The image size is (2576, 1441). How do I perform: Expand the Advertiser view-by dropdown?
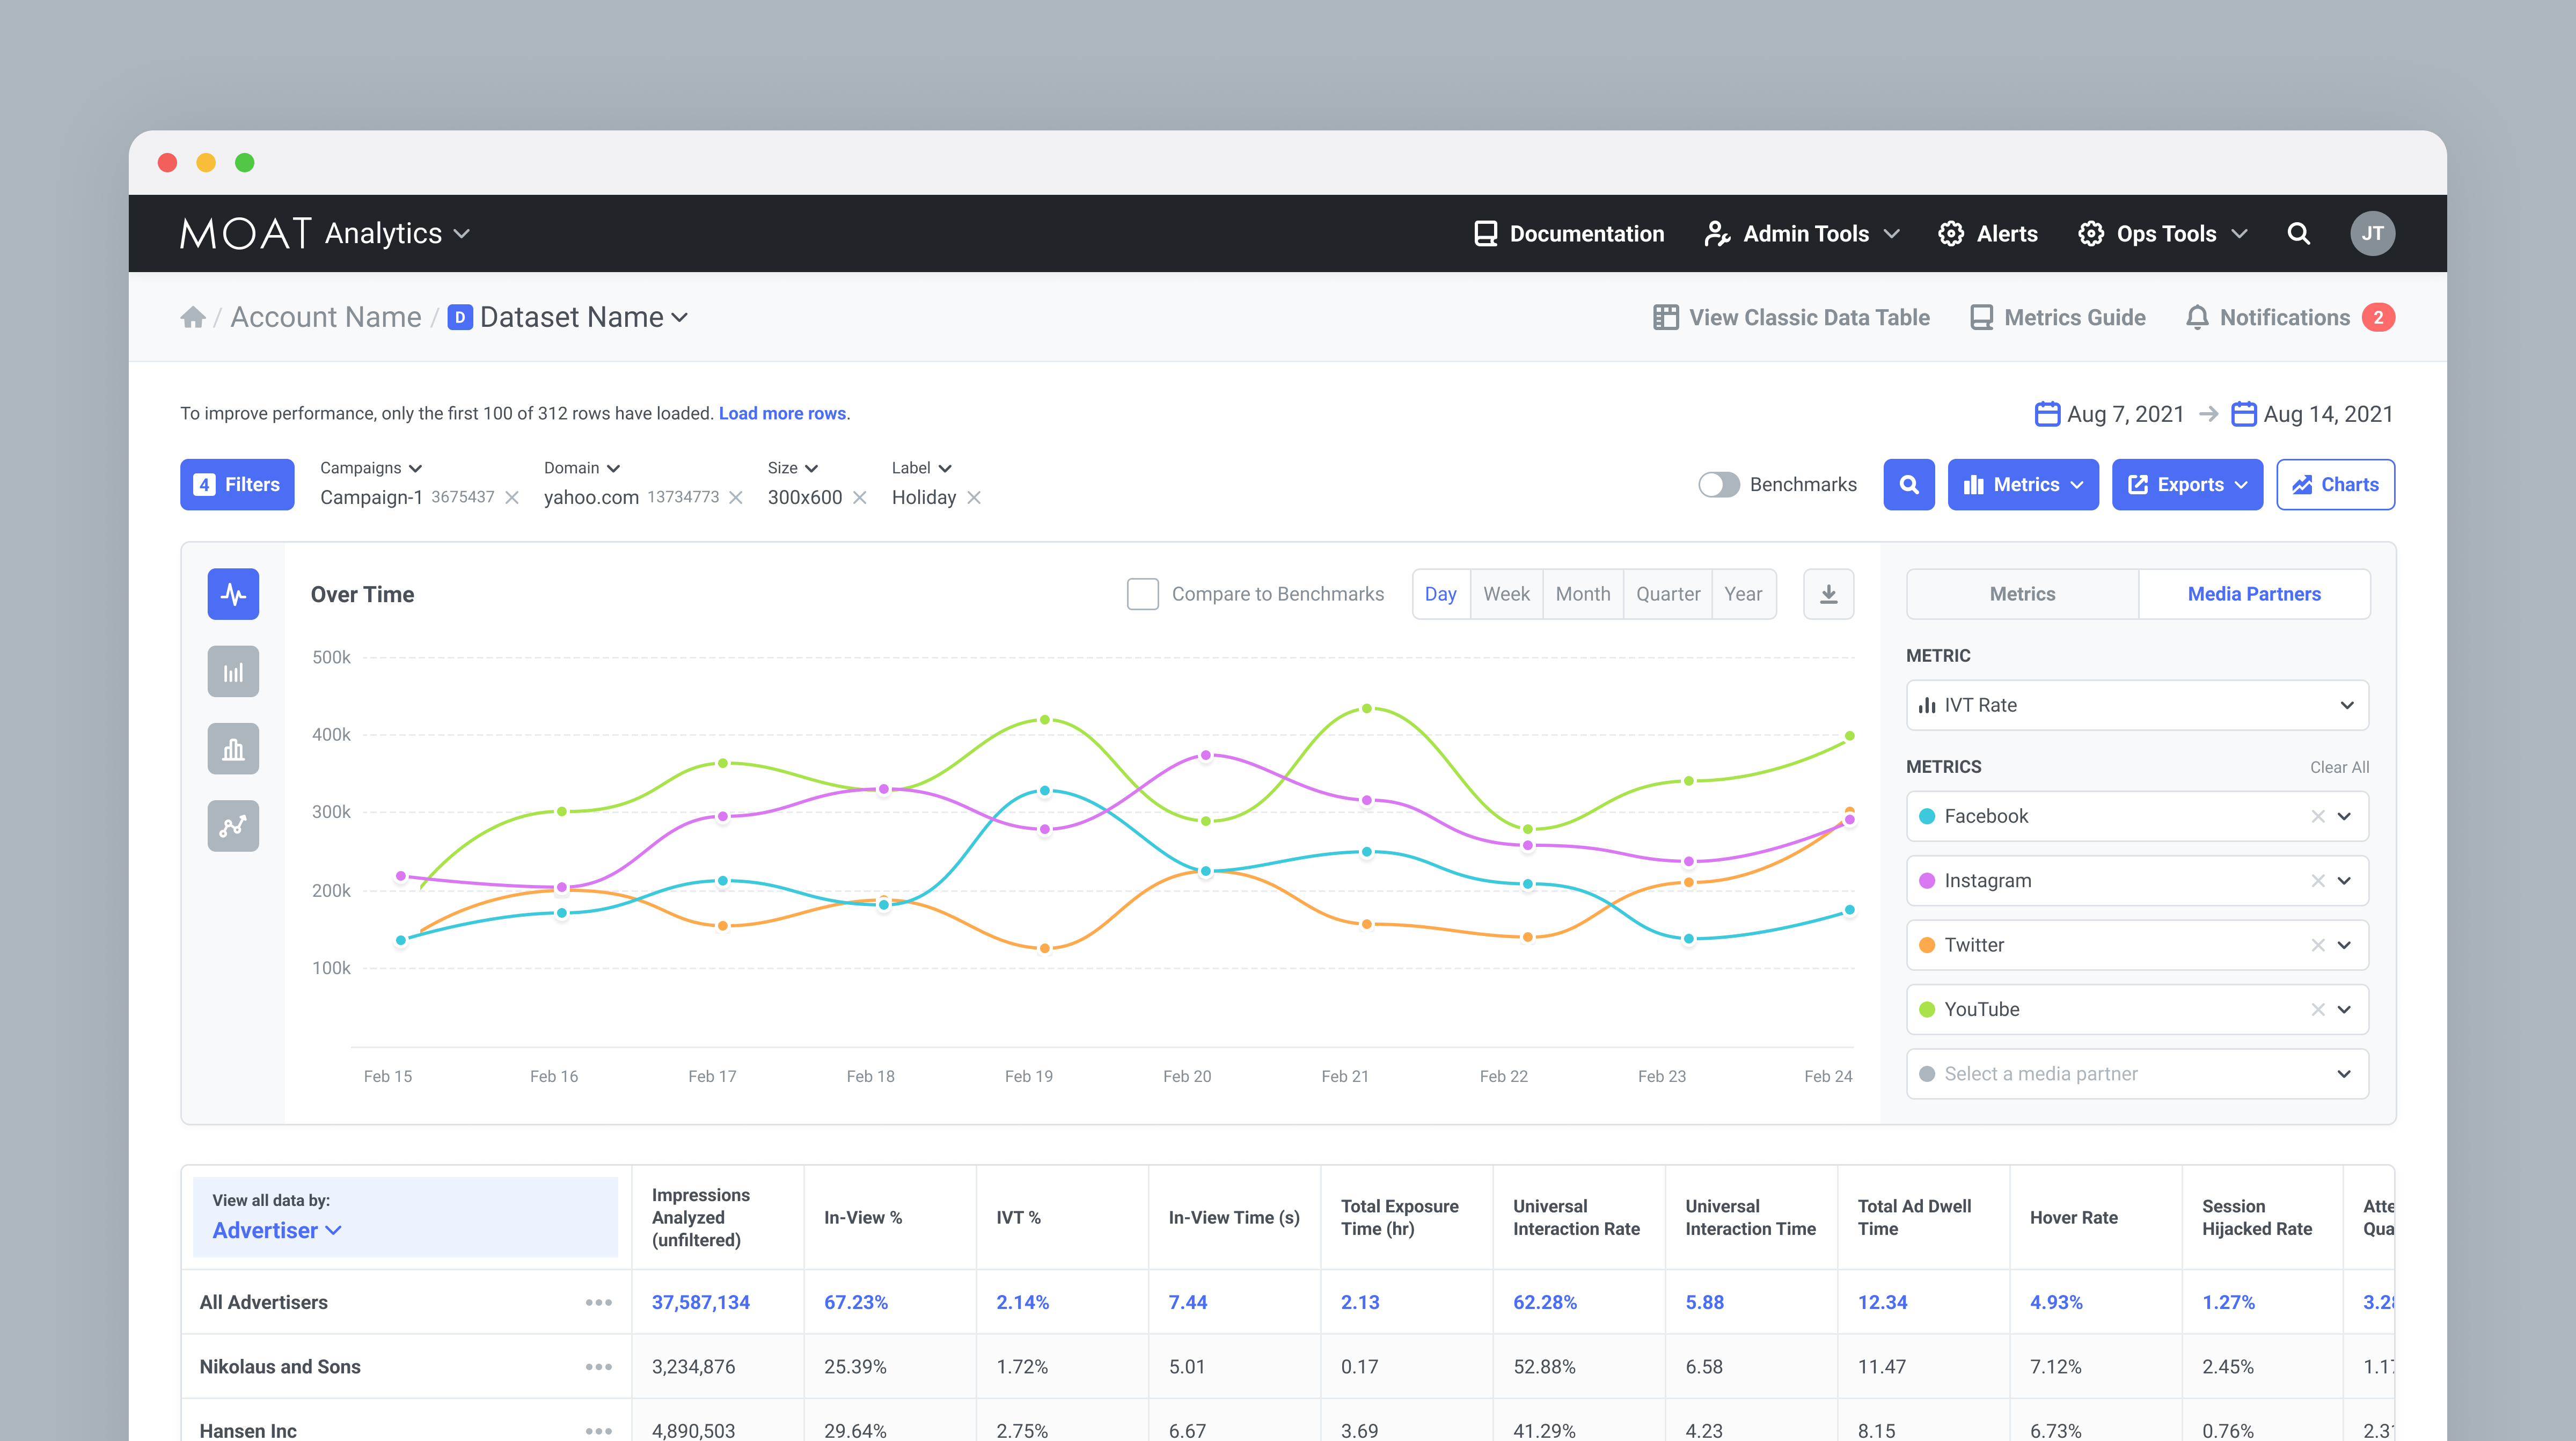pyautogui.click(x=277, y=1231)
